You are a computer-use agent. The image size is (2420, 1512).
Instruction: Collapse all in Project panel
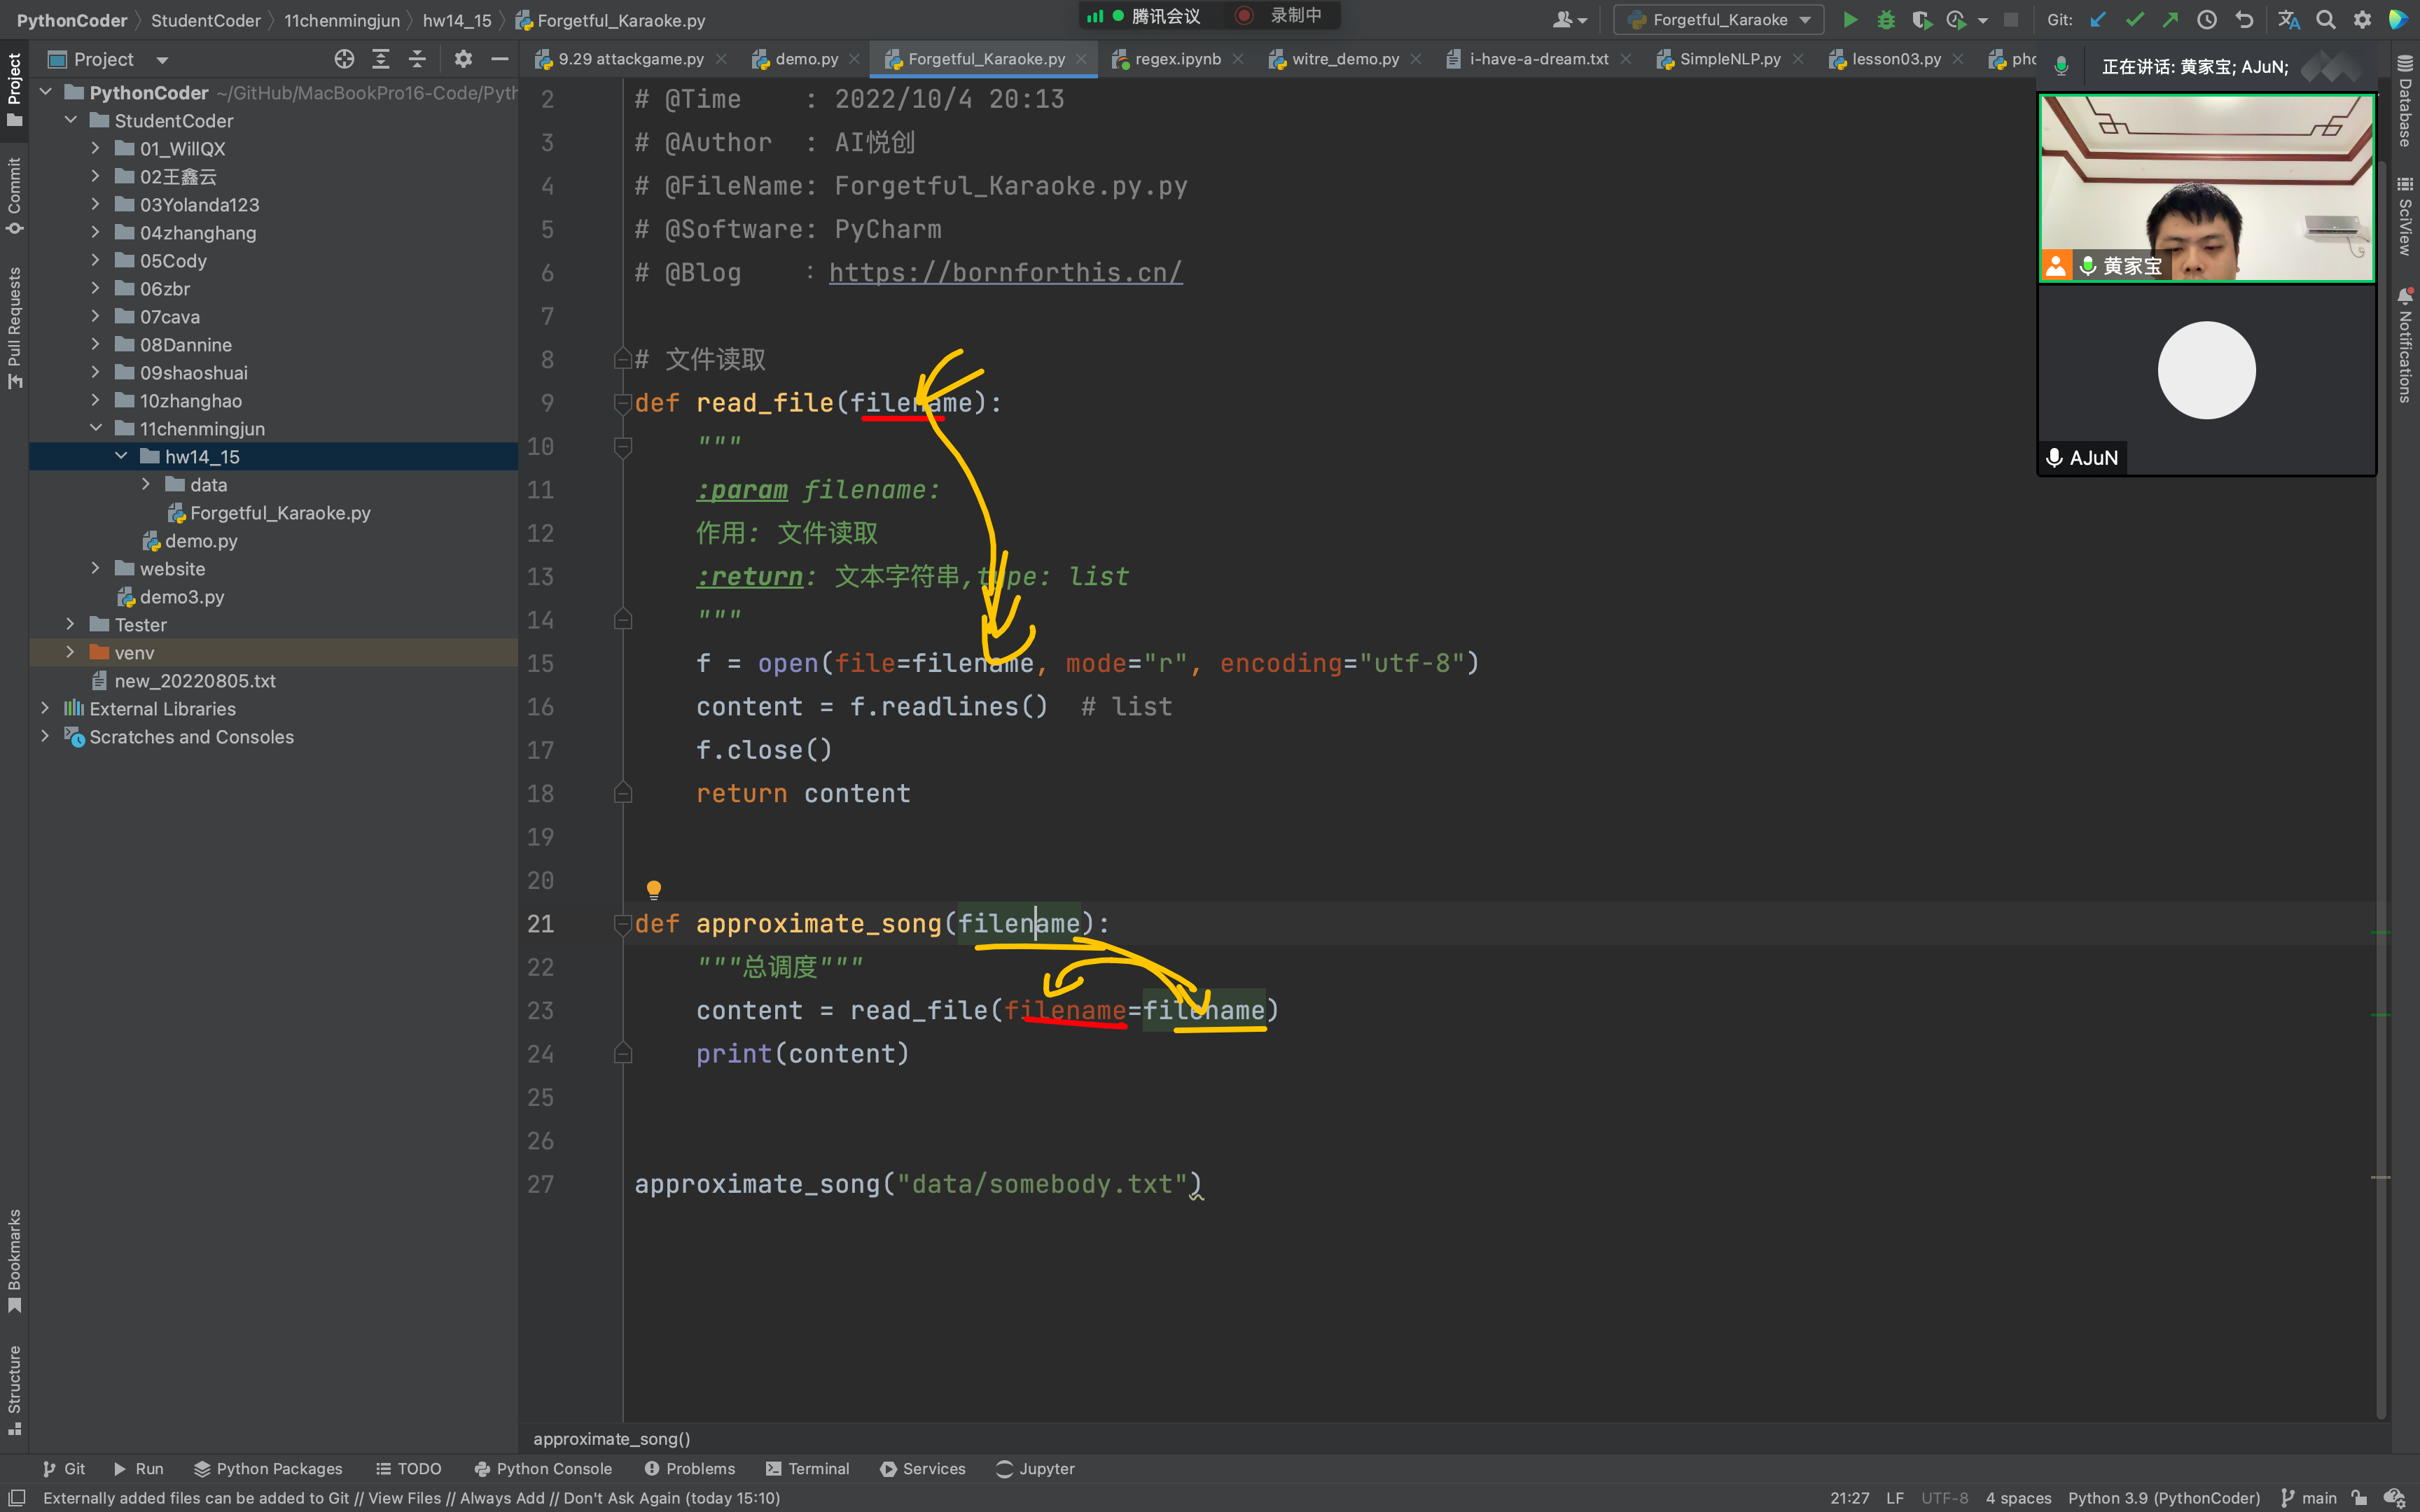417,59
